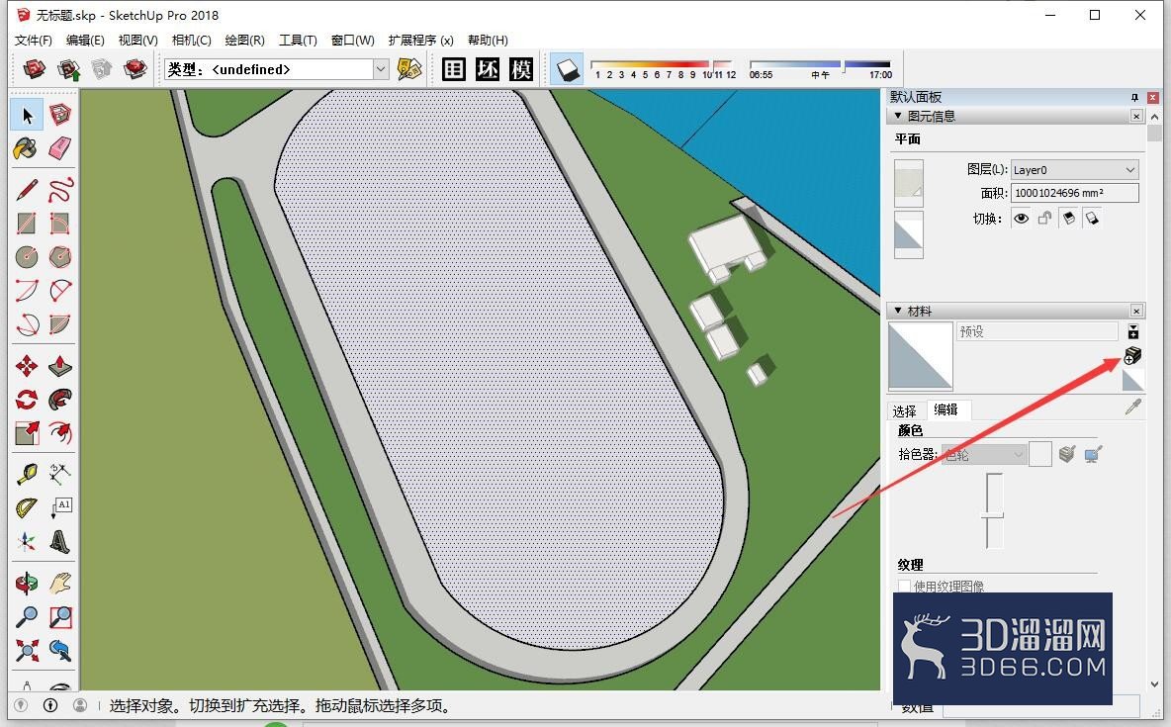Select the Pan hand tool
The width and height of the screenshot is (1171, 727).
(59, 584)
